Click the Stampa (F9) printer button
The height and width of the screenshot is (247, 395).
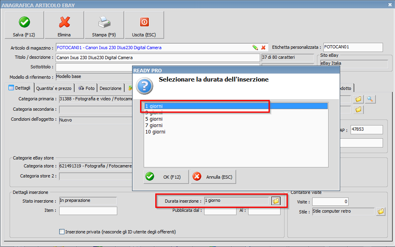click(104, 25)
